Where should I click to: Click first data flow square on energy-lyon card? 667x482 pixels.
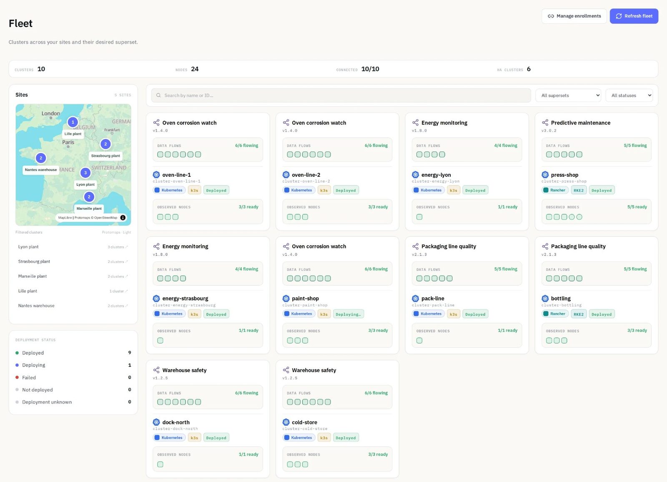(419, 155)
